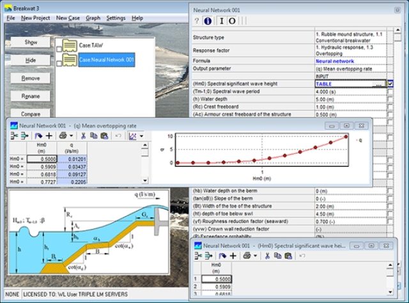The width and height of the screenshot is (409, 303).
Task: Open the Settings menu
Action: tap(116, 18)
